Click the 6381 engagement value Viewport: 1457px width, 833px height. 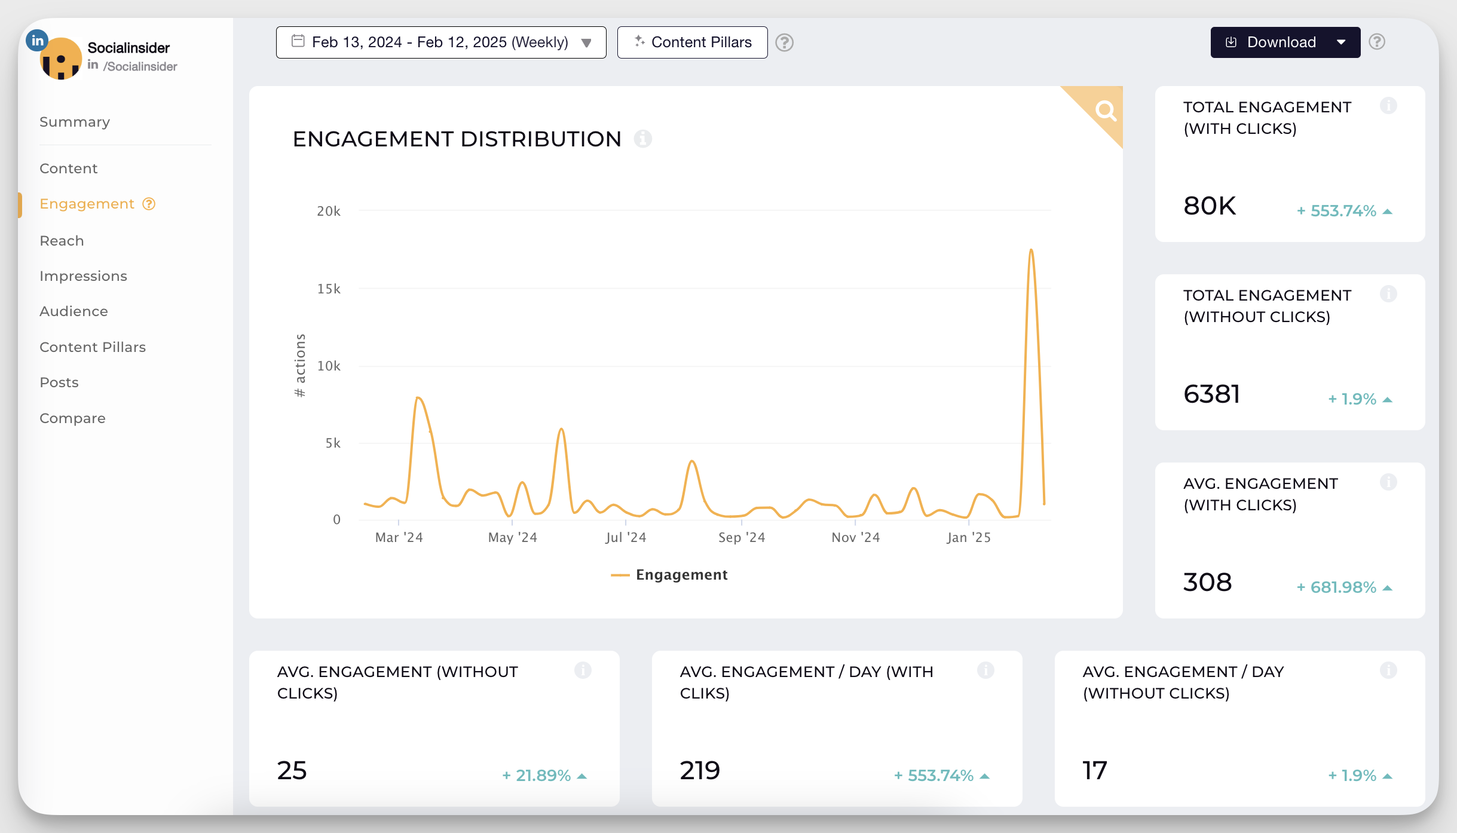pos(1212,394)
